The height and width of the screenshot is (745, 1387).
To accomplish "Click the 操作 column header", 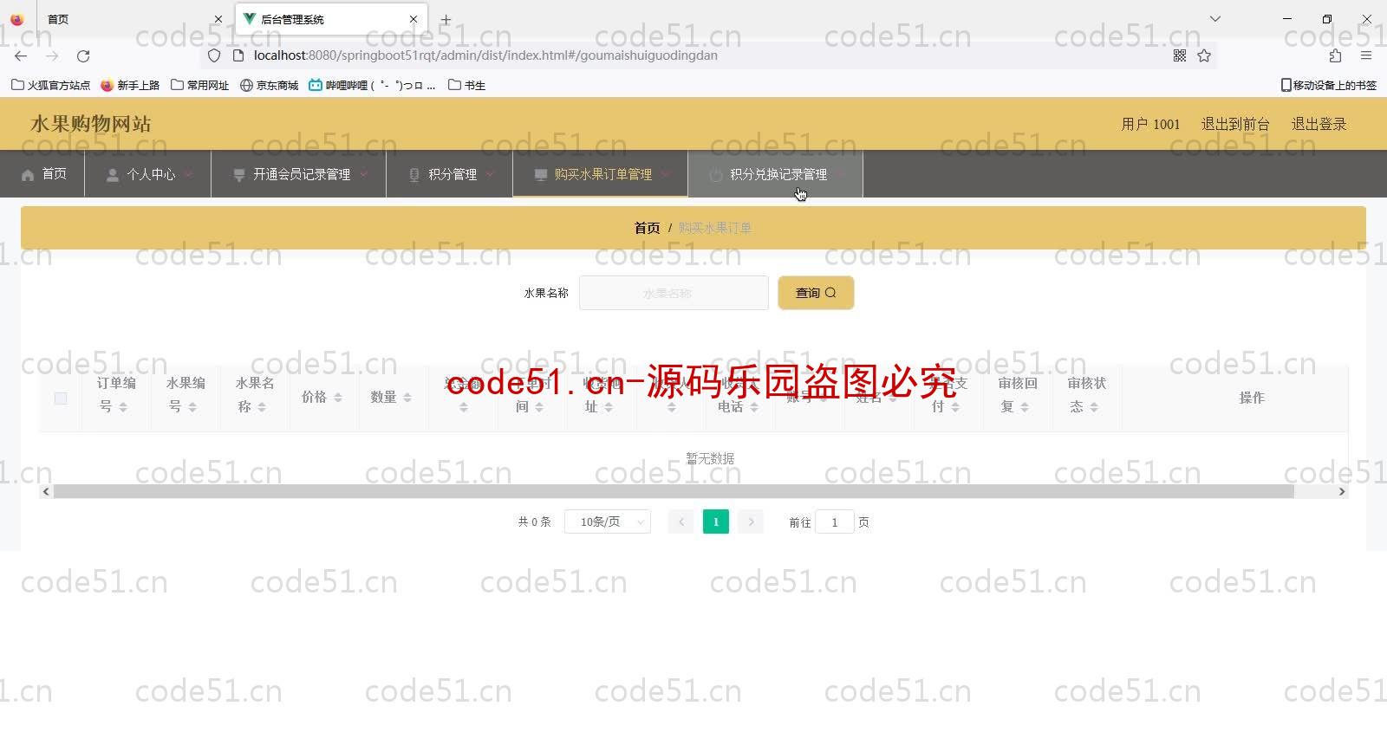I will tap(1251, 397).
